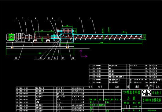Select the second bearing support pedestal
Image resolution: width=162 pixels, height=112 pixels.
coord(48,38)
